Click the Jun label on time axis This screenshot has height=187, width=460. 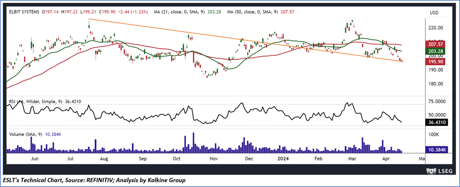(35, 159)
